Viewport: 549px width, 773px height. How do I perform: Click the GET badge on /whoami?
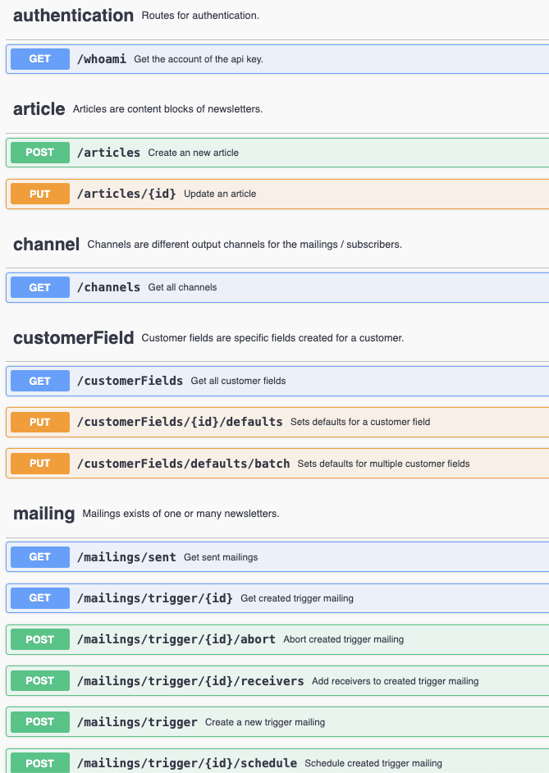[39, 58]
